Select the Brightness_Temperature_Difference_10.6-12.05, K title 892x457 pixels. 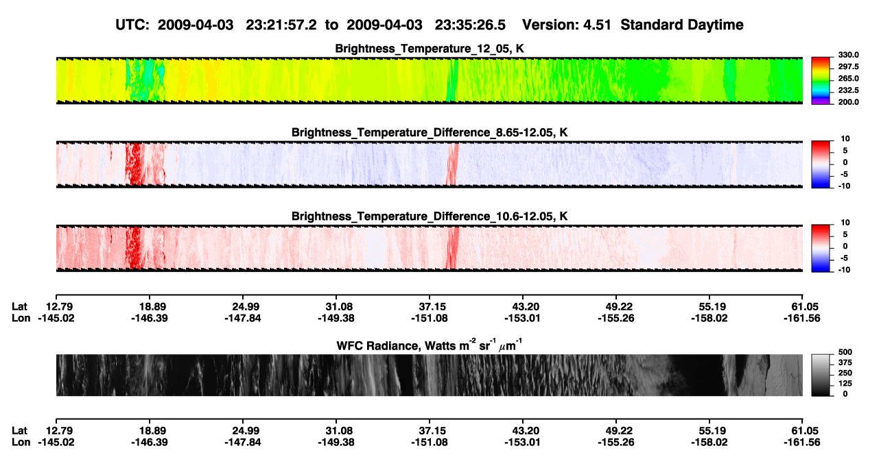(x=430, y=217)
